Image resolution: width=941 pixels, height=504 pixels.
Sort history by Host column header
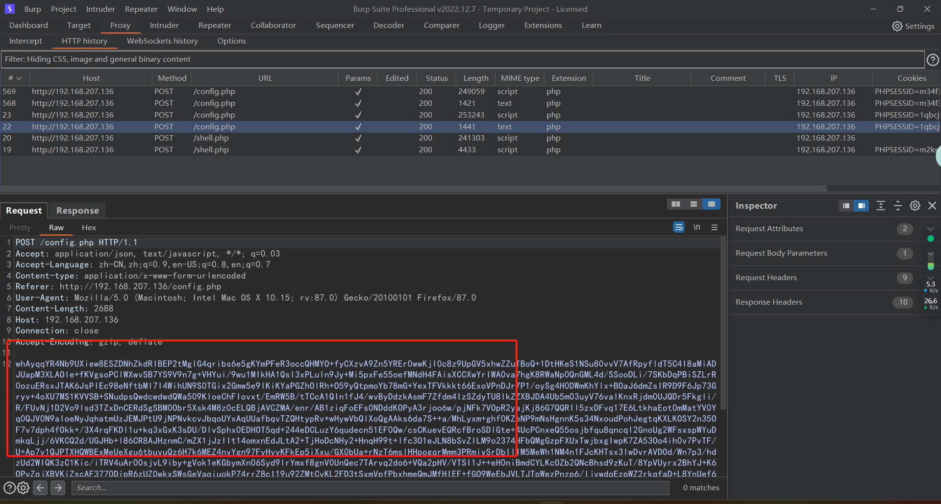91,78
